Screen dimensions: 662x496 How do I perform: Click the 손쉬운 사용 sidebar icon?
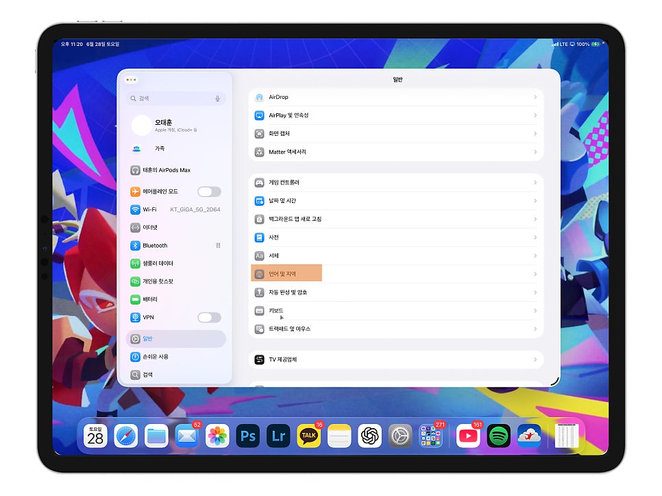coord(135,357)
